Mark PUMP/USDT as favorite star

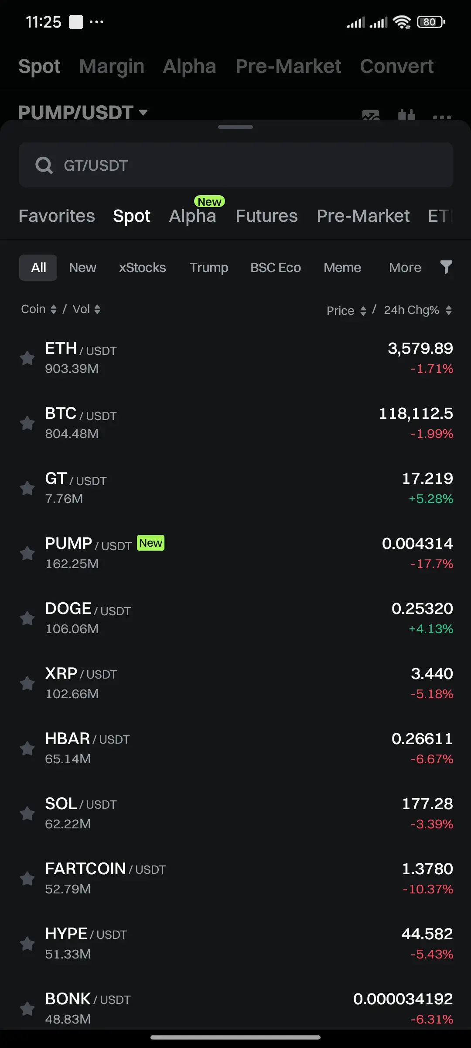click(x=27, y=553)
